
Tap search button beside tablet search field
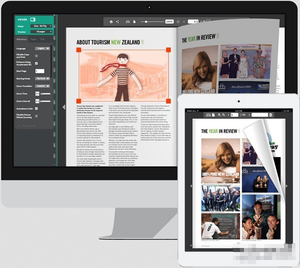pyautogui.click(x=270, y=115)
